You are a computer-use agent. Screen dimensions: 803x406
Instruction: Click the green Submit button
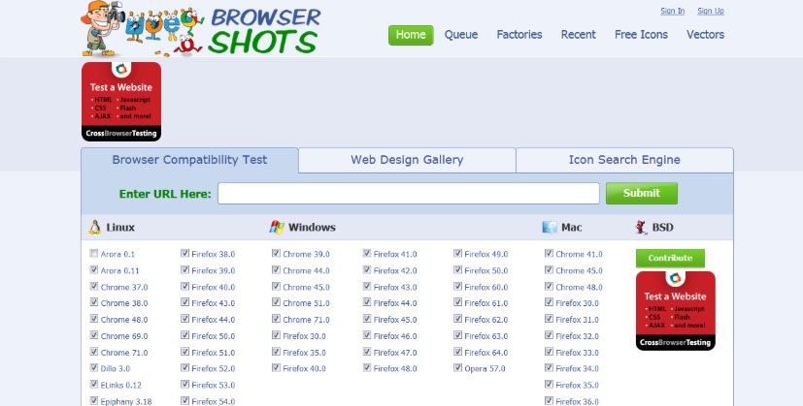(x=642, y=193)
